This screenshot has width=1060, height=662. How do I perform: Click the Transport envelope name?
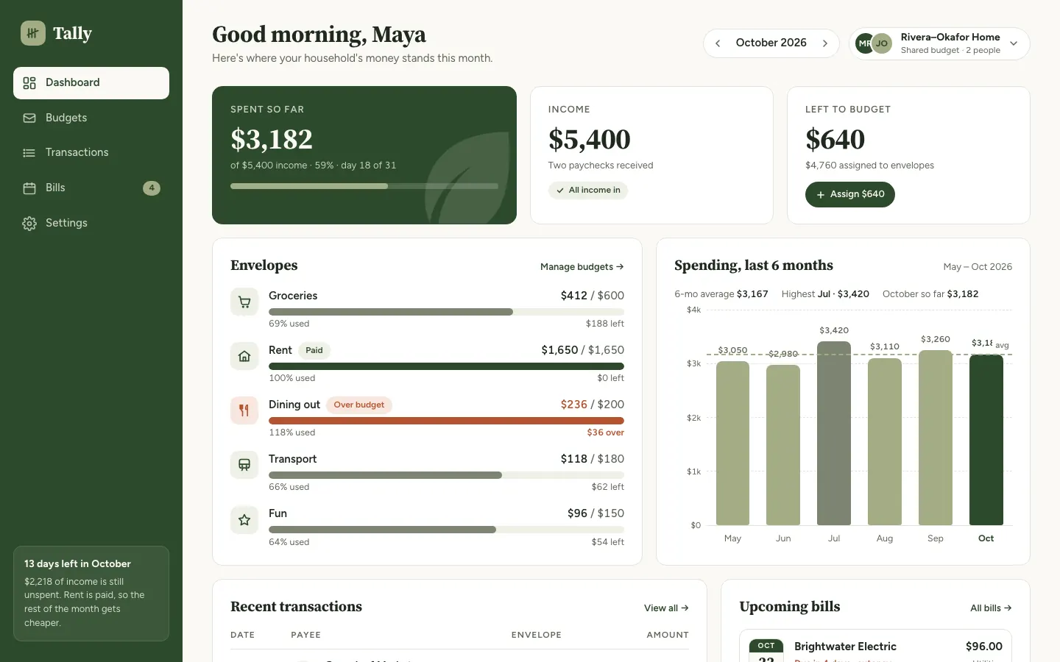(292, 459)
